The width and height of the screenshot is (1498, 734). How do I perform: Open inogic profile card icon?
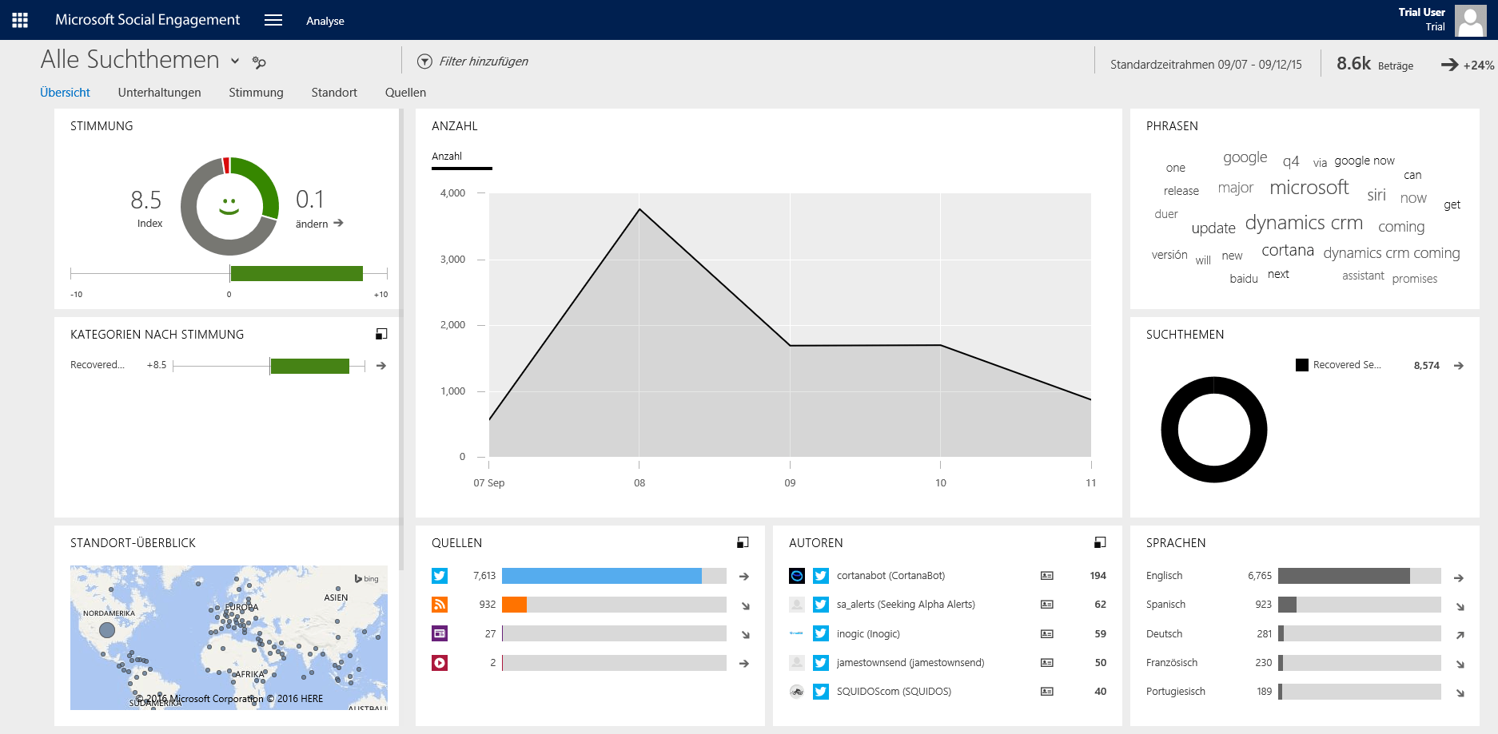point(1047,634)
